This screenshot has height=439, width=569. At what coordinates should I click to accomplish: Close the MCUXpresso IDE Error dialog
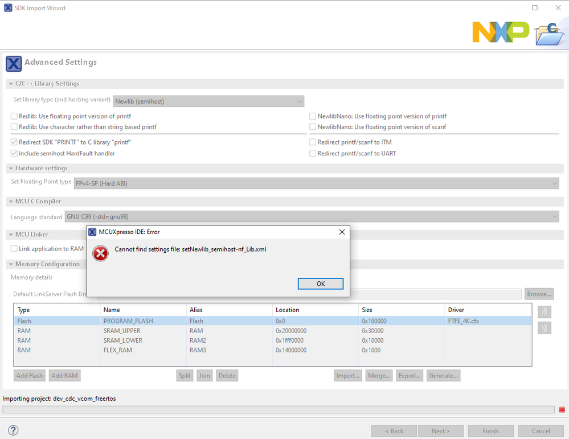pyautogui.click(x=342, y=232)
